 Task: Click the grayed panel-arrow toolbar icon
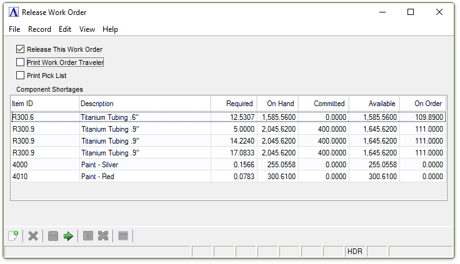point(88,236)
